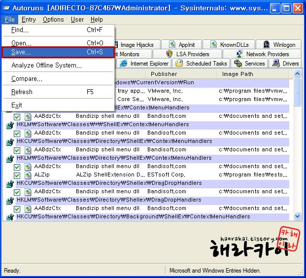306x278 pixels.
Task: Click the Network Providers icon
Action: 239,54
